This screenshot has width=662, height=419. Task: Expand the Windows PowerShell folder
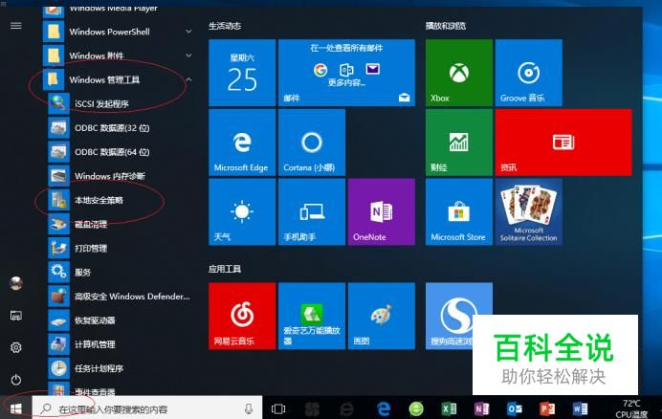point(118,32)
